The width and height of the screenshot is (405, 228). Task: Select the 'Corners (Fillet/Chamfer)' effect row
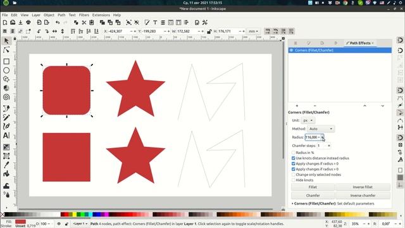tap(340, 50)
